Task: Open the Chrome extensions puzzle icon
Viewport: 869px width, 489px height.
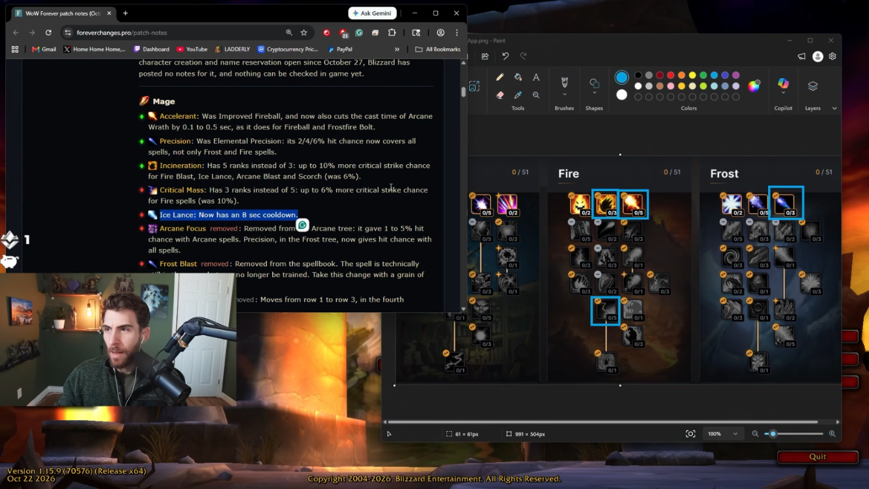Action: [392, 32]
